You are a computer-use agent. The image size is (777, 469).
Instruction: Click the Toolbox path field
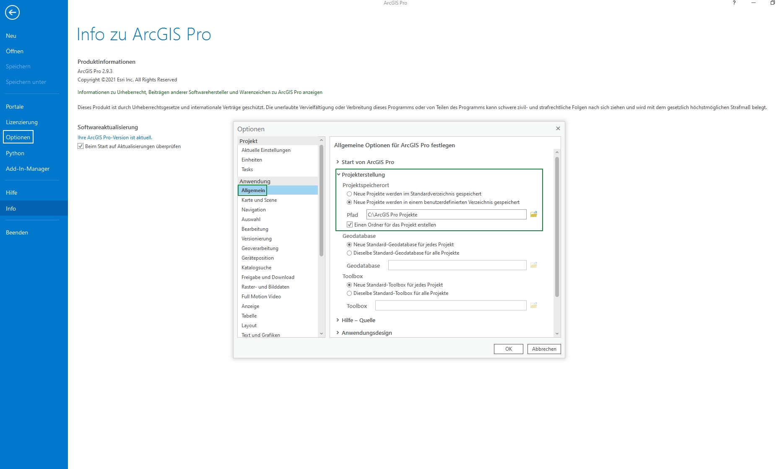point(451,305)
